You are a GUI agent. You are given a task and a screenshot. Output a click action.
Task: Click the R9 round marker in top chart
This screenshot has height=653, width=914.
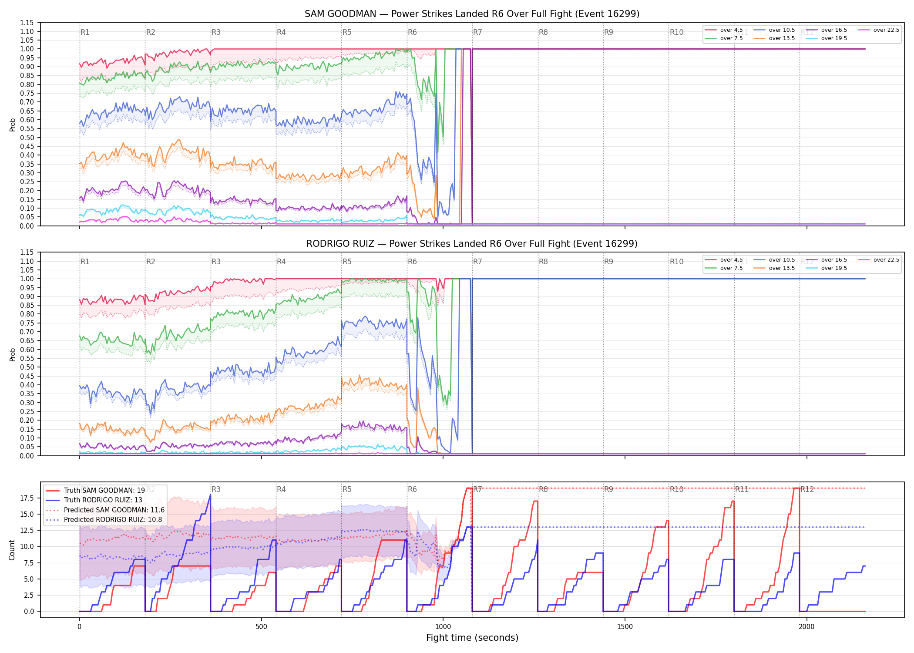(x=608, y=32)
